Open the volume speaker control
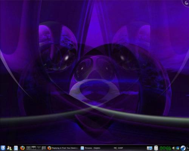The image size is (189, 151). point(174,148)
